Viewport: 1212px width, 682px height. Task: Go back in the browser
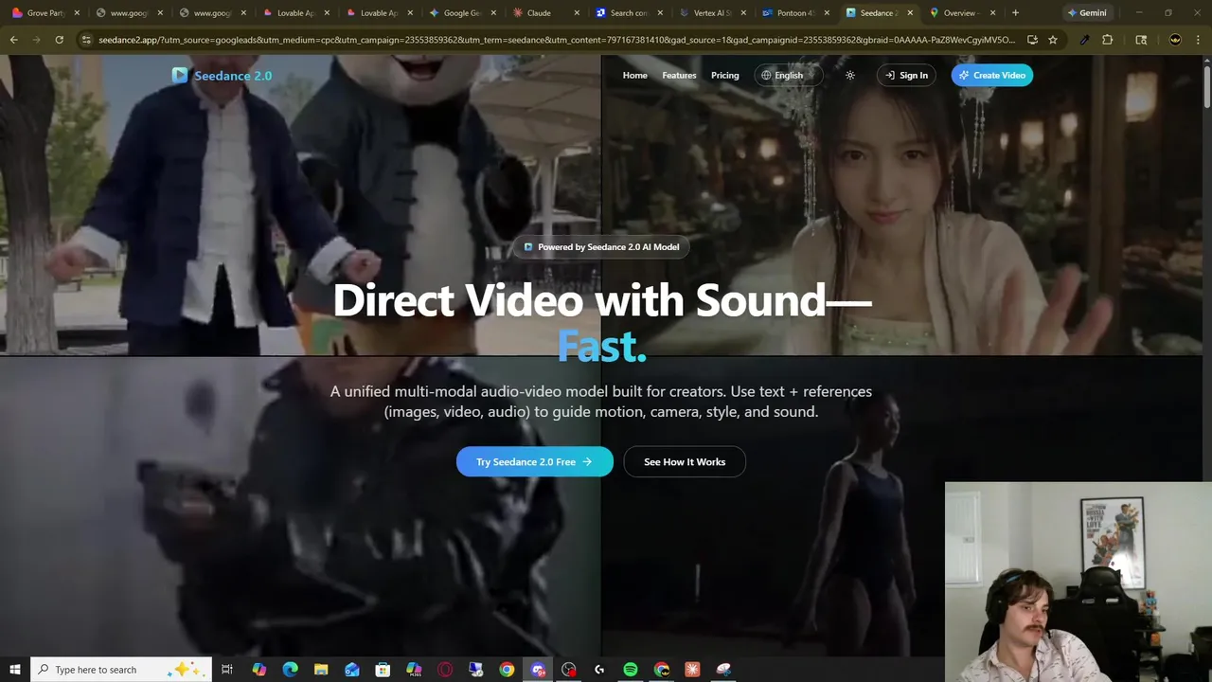coord(13,40)
